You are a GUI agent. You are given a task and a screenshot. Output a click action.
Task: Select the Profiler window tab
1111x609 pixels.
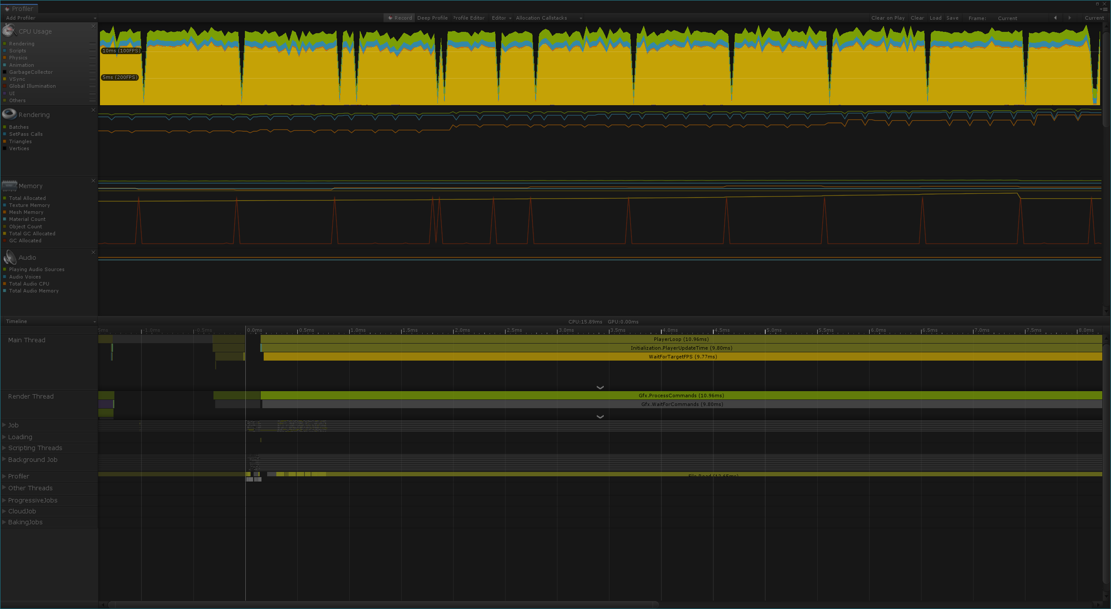pyautogui.click(x=20, y=9)
